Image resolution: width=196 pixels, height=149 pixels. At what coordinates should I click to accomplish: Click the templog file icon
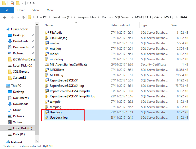tap(47, 107)
